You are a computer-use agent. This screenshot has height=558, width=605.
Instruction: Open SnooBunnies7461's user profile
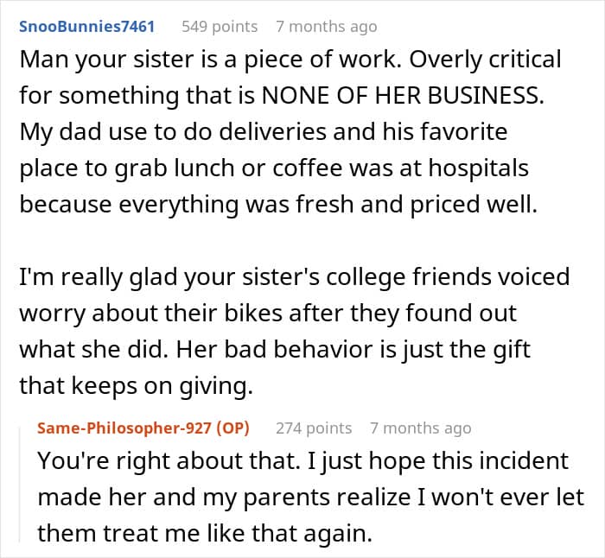point(88,26)
